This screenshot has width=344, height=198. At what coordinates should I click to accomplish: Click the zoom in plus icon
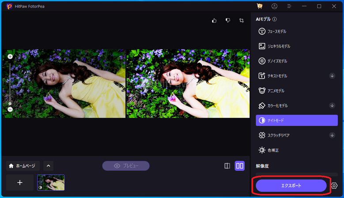pyautogui.click(x=10, y=57)
